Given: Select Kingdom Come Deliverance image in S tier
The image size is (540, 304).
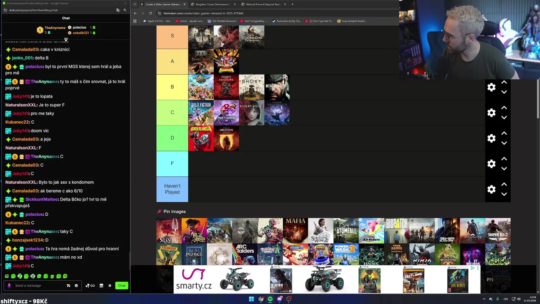Looking at the screenshot, I should tap(251, 37).
